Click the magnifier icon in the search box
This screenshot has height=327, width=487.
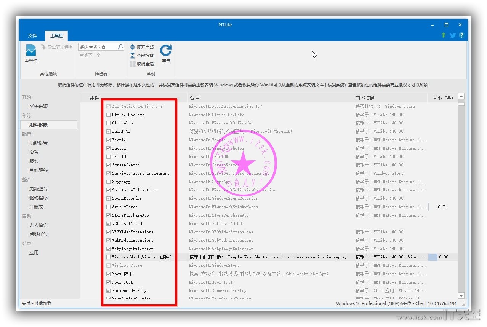coord(120,47)
